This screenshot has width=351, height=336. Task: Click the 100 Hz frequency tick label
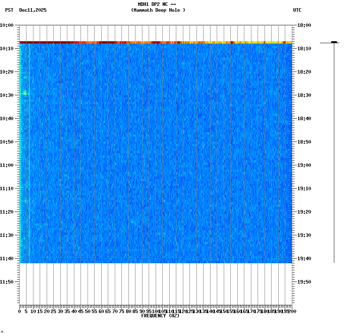click(155, 311)
